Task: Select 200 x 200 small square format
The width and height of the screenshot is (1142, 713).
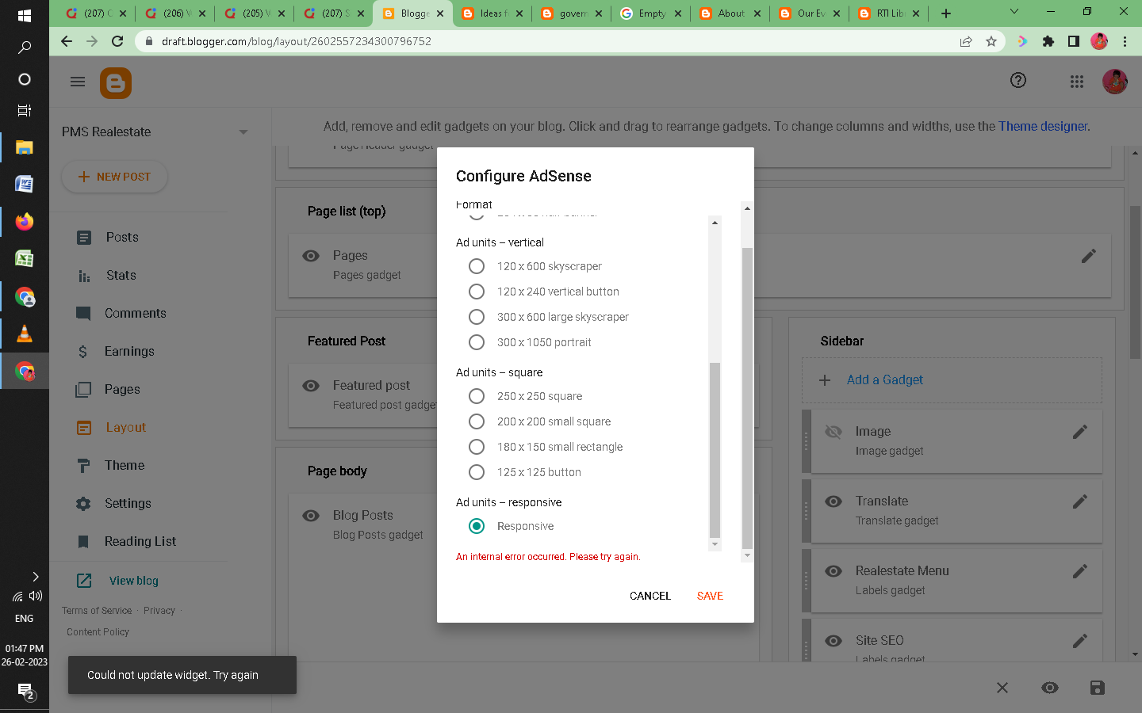Action: click(x=477, y=421)
